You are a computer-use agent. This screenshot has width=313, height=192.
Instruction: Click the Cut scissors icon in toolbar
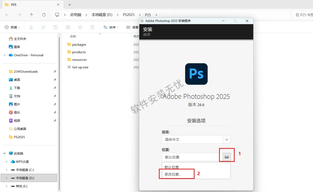tap(31, 27)
